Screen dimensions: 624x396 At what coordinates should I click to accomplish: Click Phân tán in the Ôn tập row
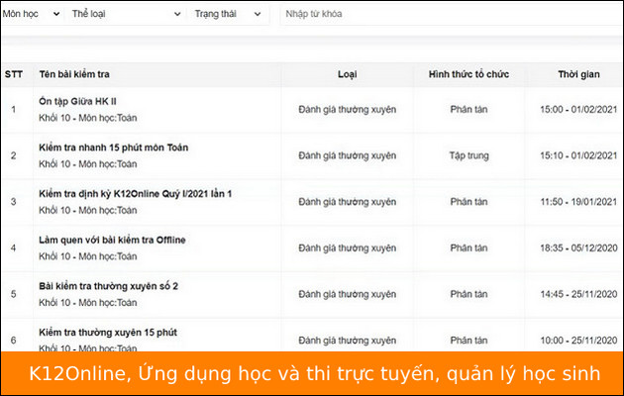tap(468, 109)
